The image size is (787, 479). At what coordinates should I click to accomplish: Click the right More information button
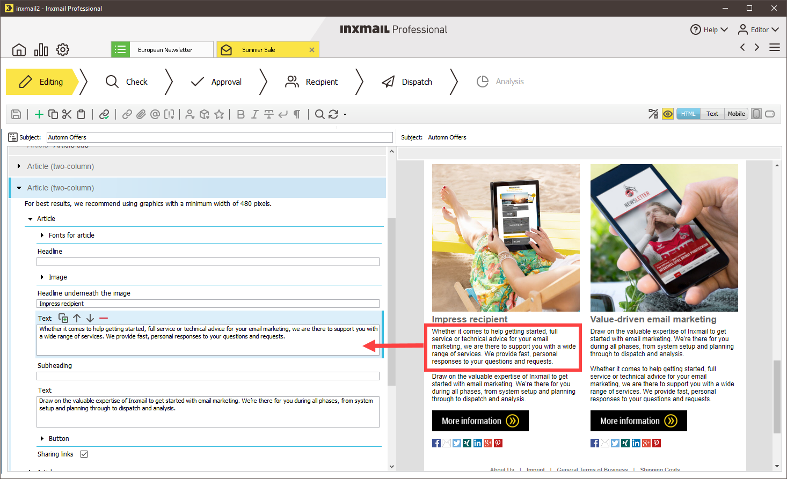tap(639, 421)
